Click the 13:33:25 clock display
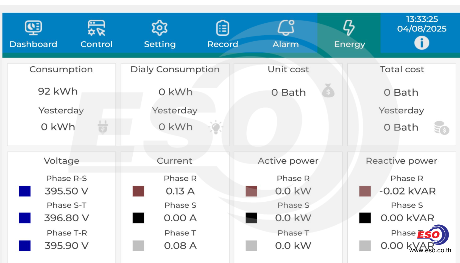Viewport: 460px width, 263px height. [422, 19]
